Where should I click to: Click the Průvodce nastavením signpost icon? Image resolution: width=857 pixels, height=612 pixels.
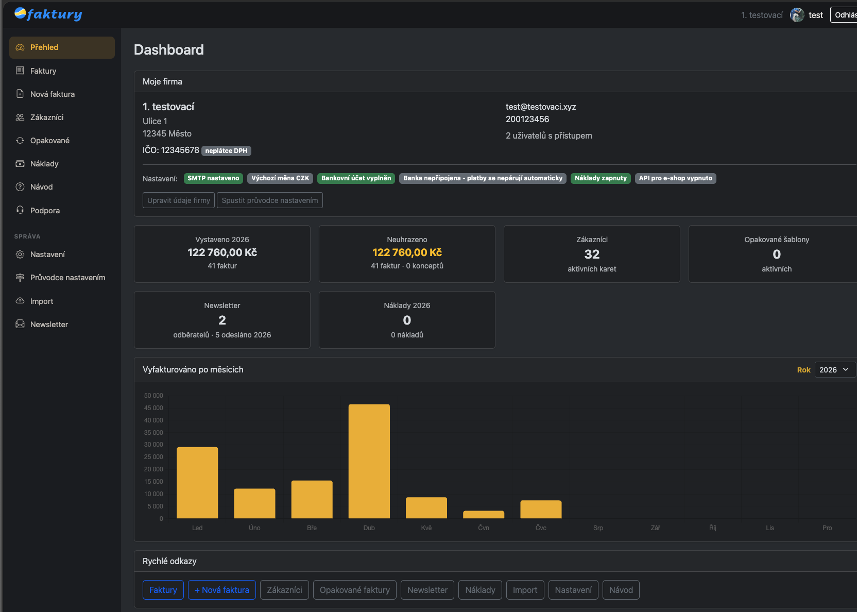coord(20,278)
